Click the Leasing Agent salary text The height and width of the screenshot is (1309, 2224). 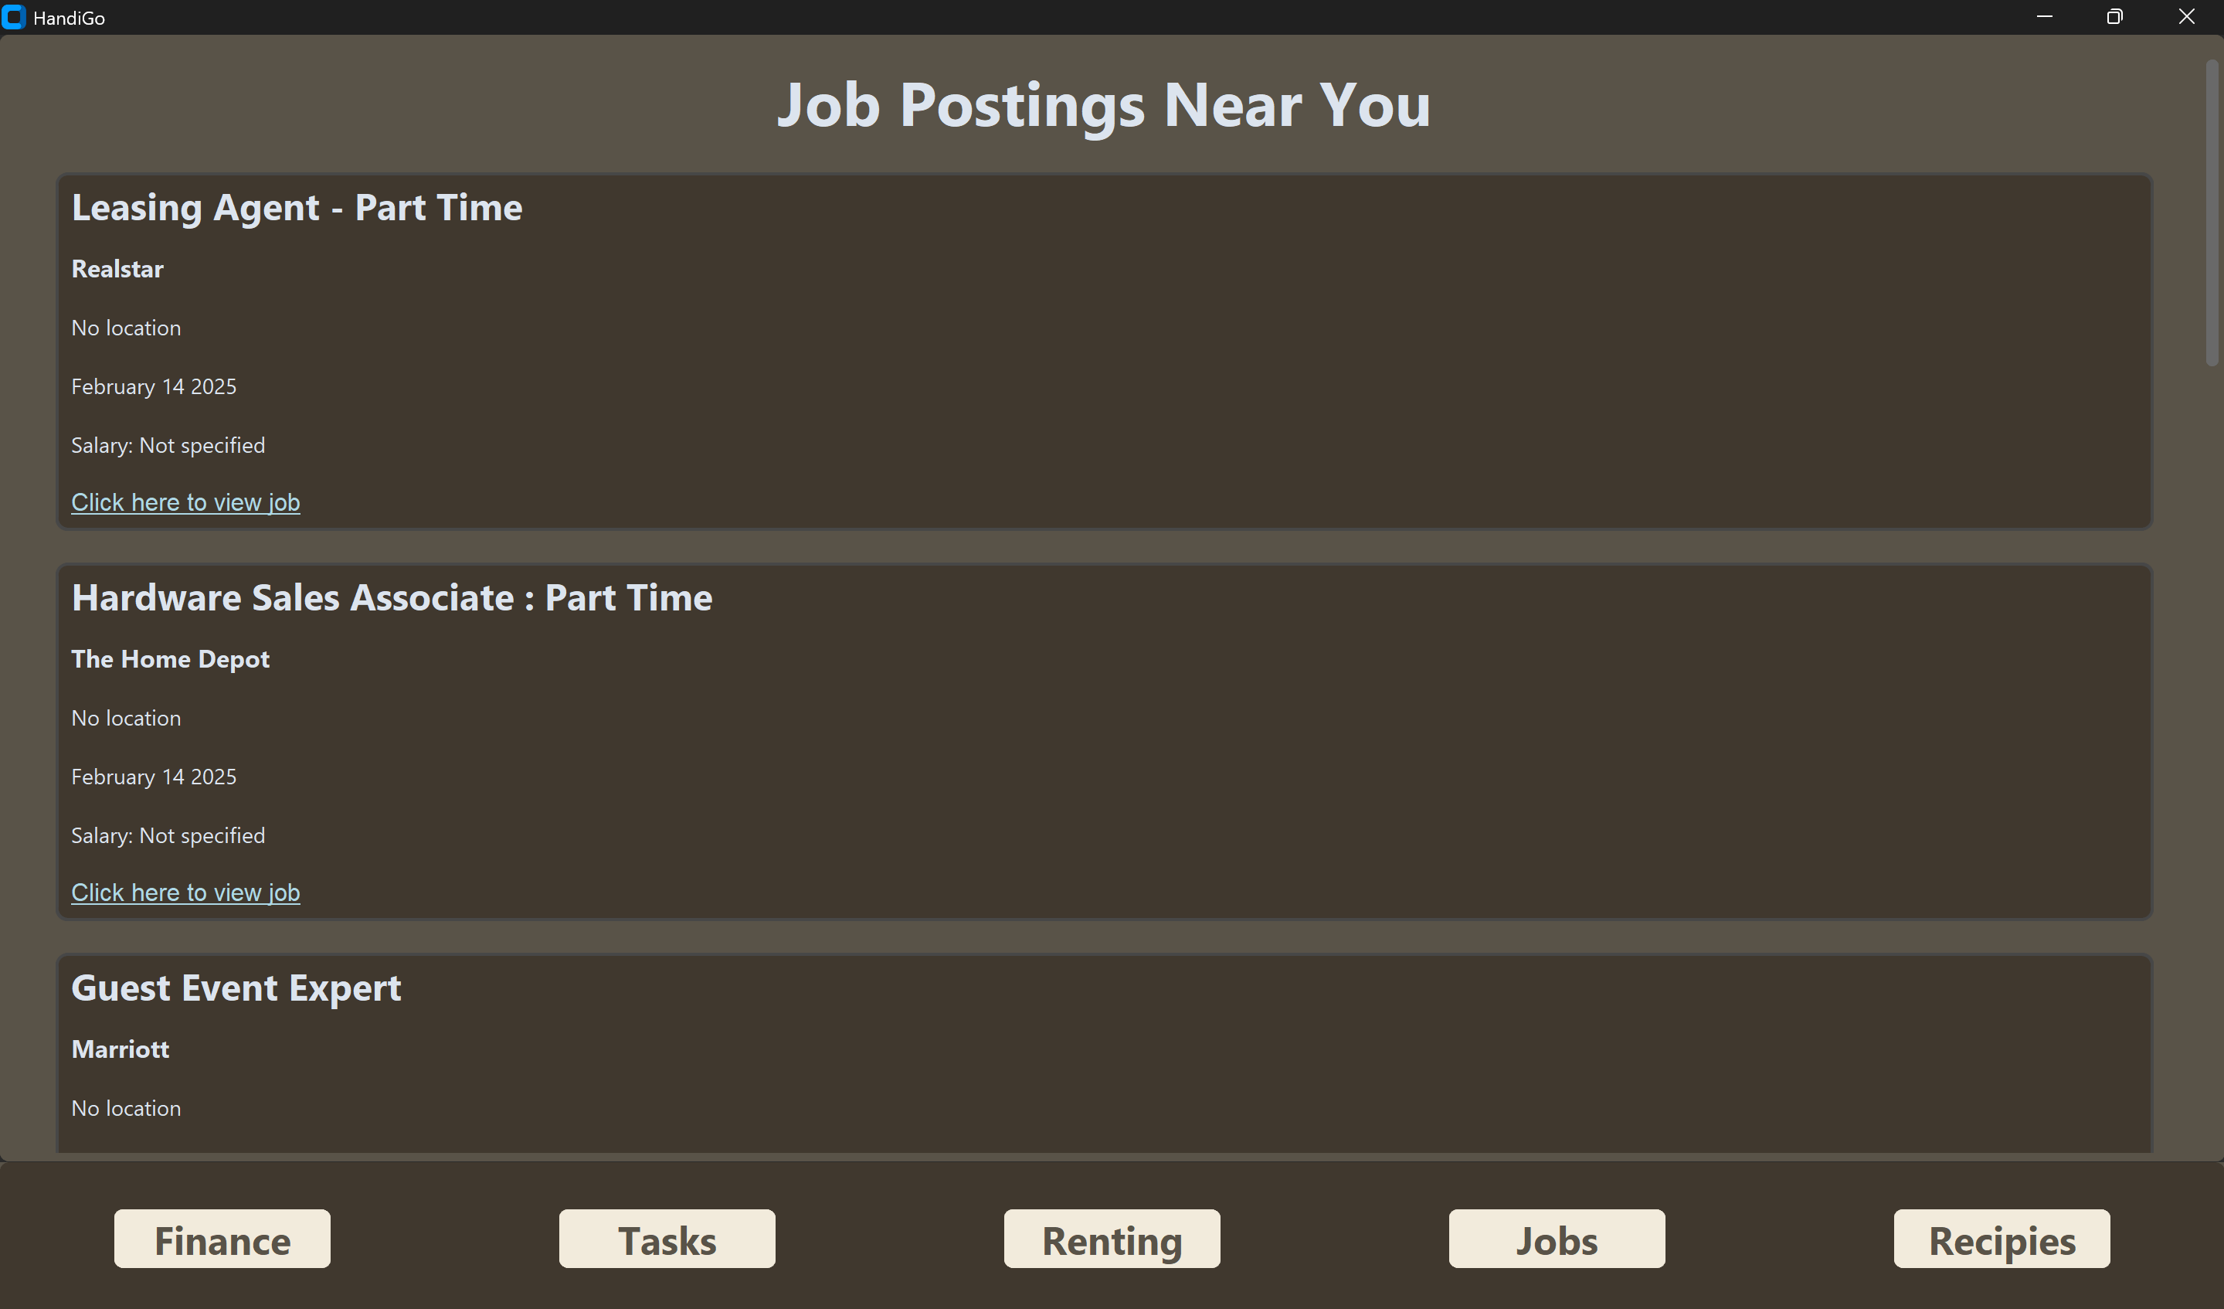(x=168, y=446)
